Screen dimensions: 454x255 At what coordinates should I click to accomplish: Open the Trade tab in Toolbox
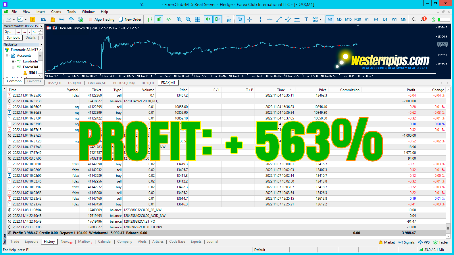pyautogui.click(x=15, y=242)
